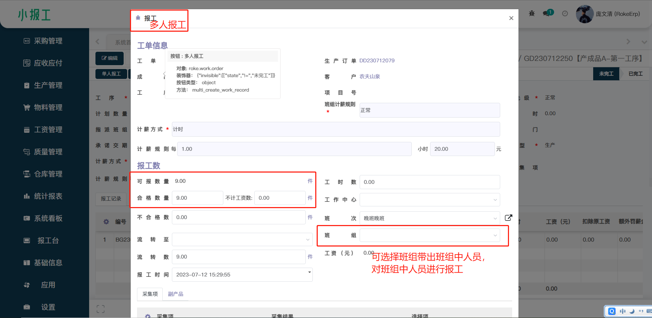Switch to the 副产品 tab
This screenshot has height=318, width=652.
175,294
